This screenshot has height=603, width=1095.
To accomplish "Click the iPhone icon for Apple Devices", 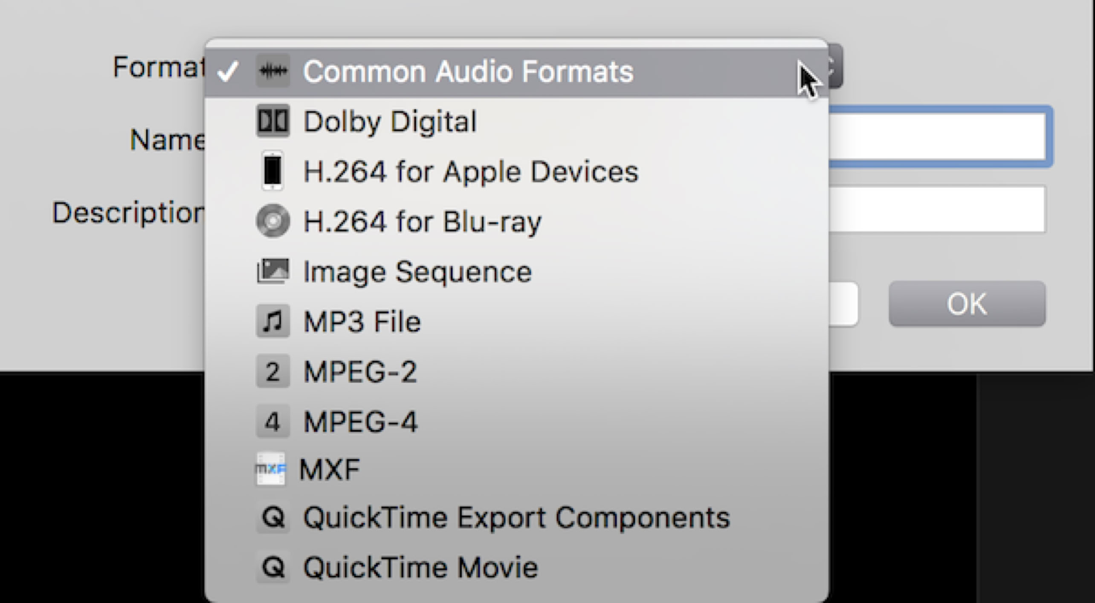I will pyautogui.click(x=272, y=171).
